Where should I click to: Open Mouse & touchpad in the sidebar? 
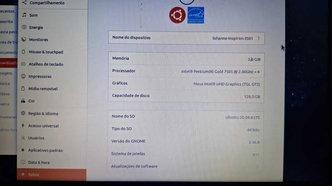(x=53, y=52)
